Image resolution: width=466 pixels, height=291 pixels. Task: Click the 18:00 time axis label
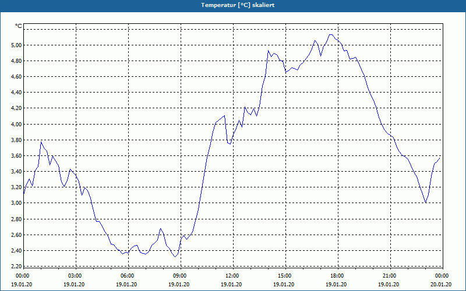click(x=338, y=276)
